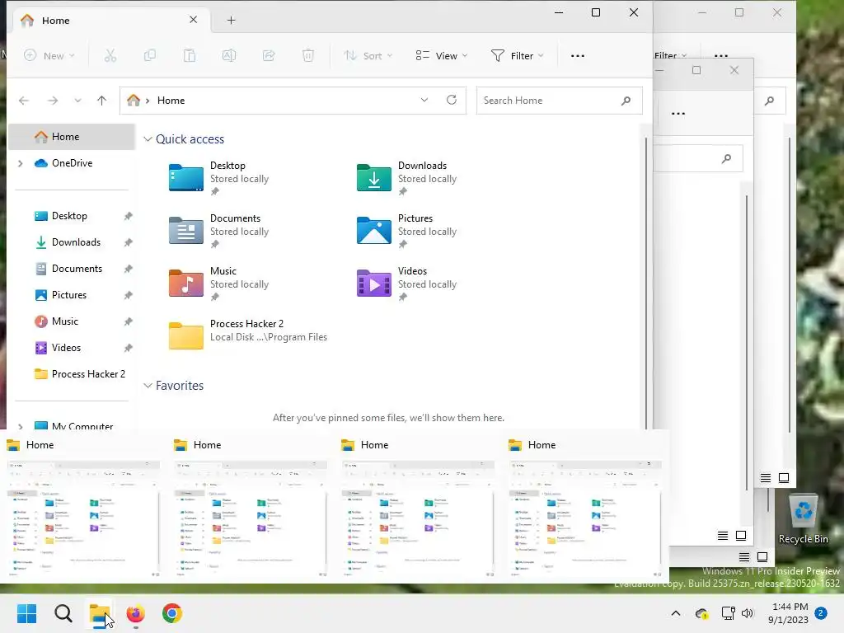Select Process Hacker 2 folder in Quick access
The image size is (844, 633).
(x=248, y=335)
